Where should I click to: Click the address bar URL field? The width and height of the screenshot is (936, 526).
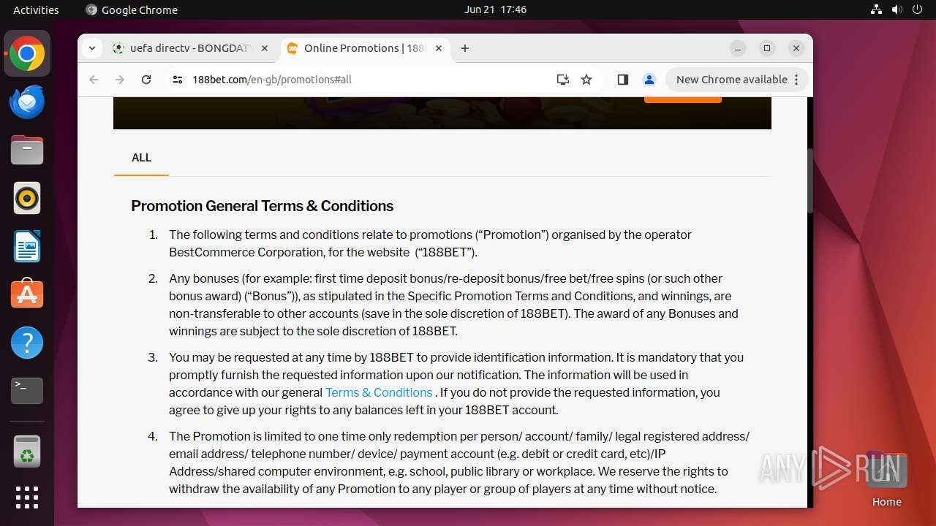click(366, 80)
